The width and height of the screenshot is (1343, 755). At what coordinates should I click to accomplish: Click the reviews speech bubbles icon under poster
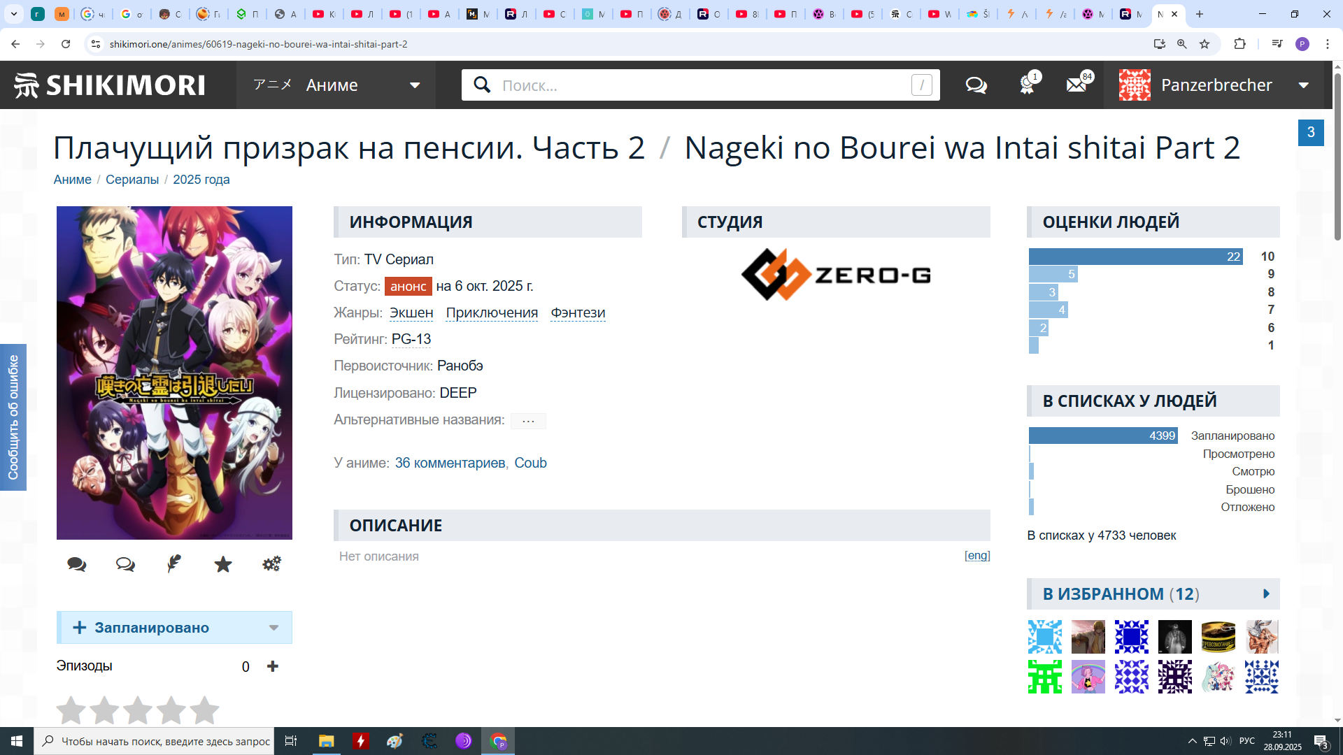pyautogui.click(x=77, y=564)
